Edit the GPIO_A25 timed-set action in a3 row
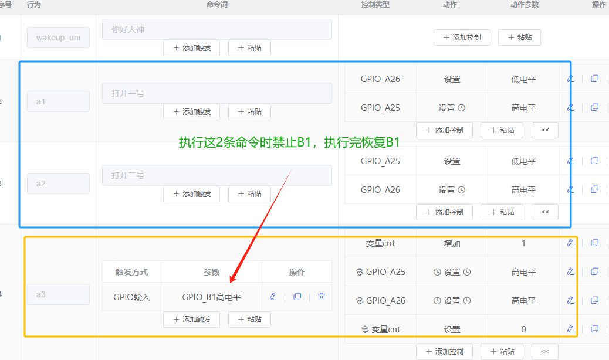Screen dimensions: 609x360 click(570, 271)
